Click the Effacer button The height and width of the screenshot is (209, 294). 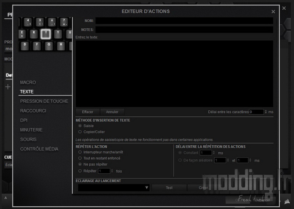pyautogui.click(x=87, y=112)
